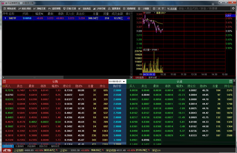The height and width of the screenshot is (153, 237).
Task: Click 持仓>> header in put side
Action: pyautogui.click(x=228, y=86)
